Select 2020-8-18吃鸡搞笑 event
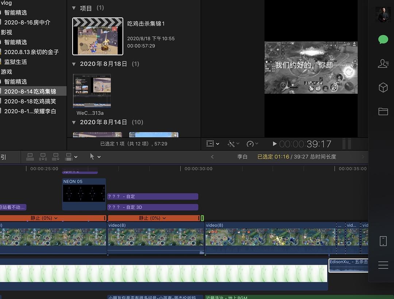Image resolution: width=394 pixels, height=299 pixels. (x=30, y=101)
